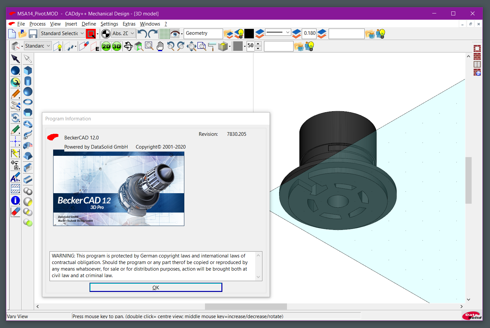Choose the hatching pattern tool

click(15, 189)
